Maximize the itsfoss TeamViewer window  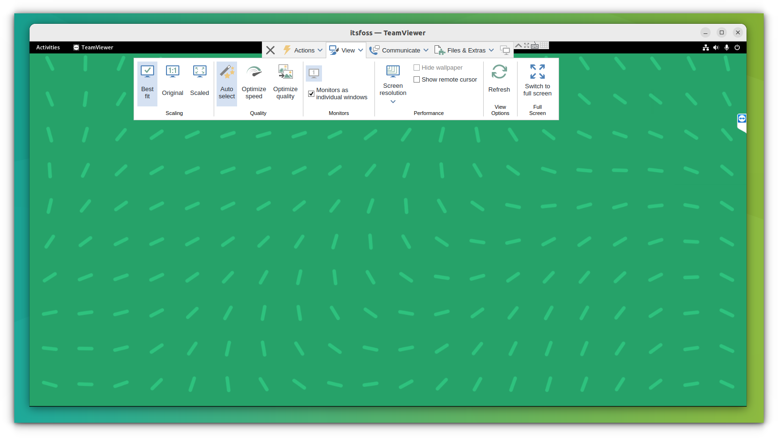pos(722,32)
